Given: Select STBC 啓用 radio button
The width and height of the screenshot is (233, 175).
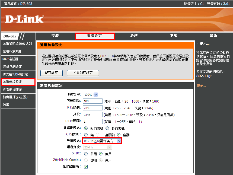Looking at the screenshot, I should [86, 154].
